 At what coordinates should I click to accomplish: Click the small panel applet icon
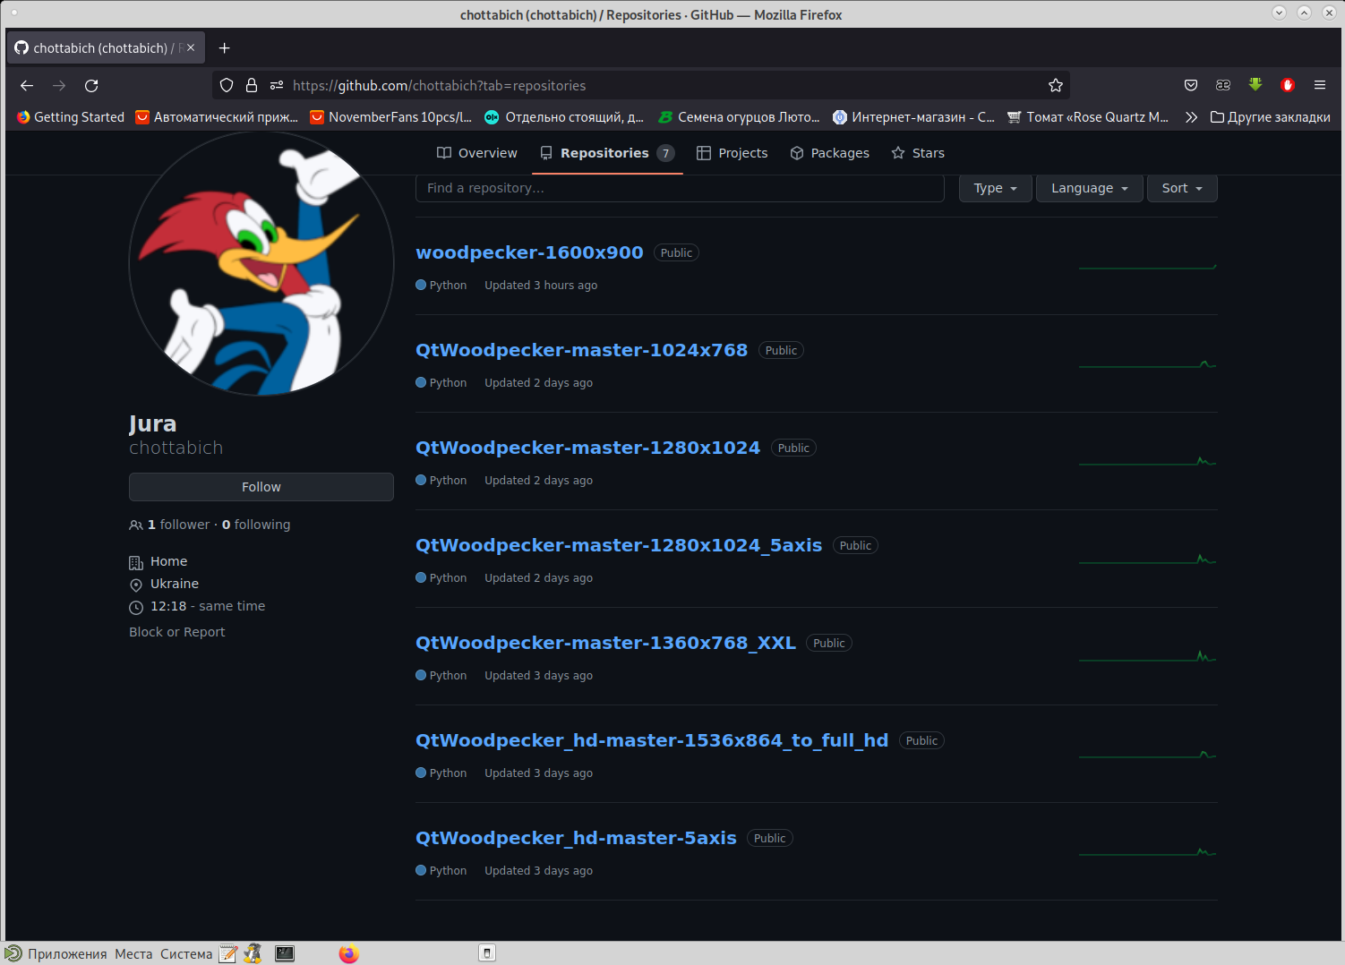[487, 953]
